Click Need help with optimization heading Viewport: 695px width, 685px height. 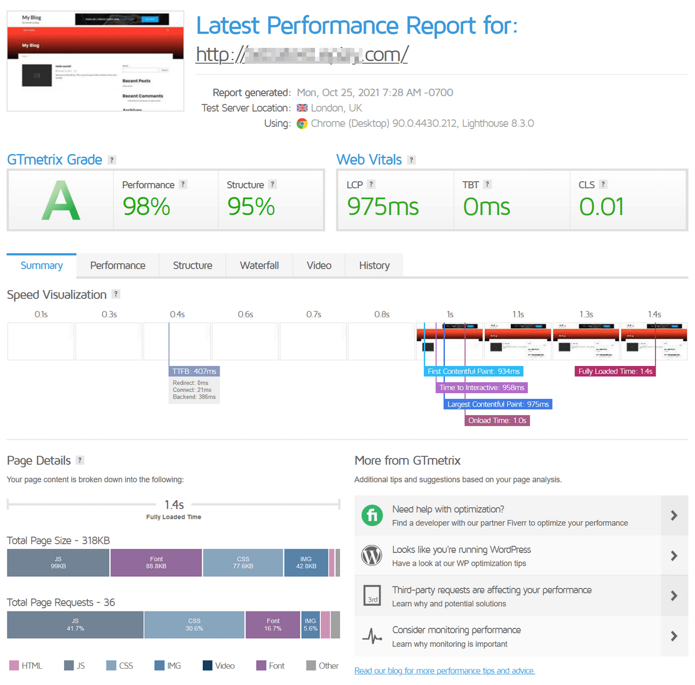448,510
